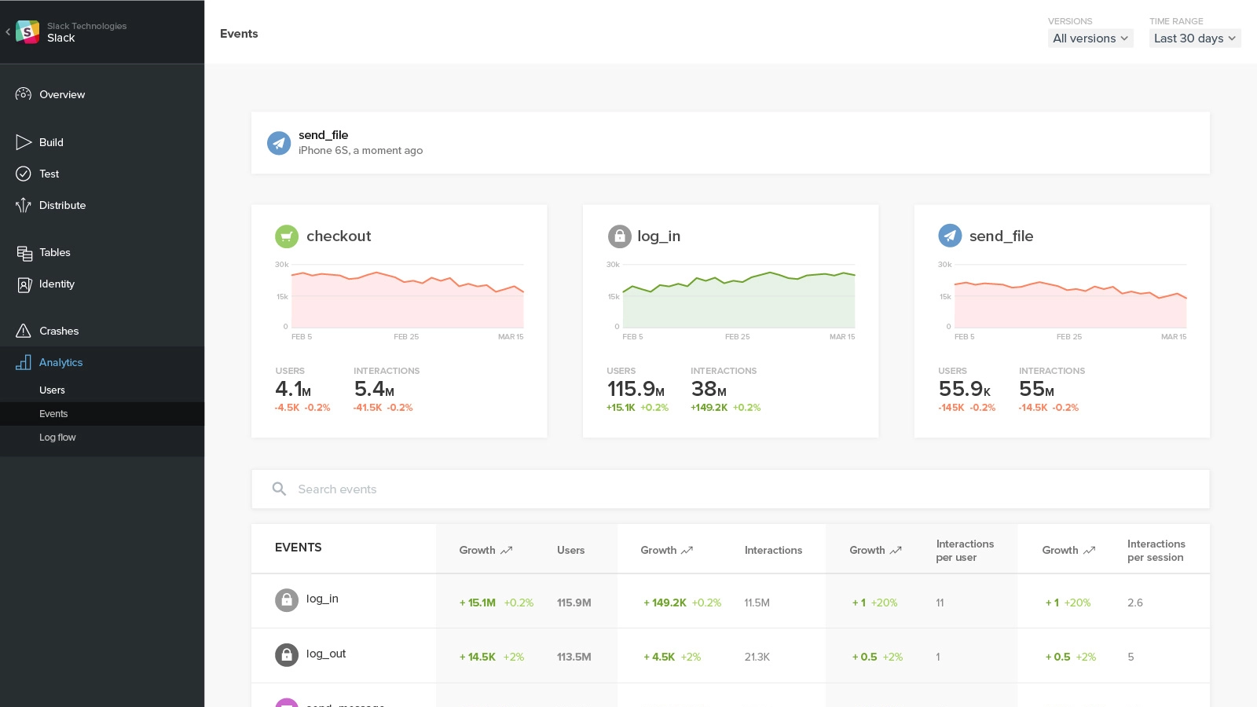Go to the Distribute section
This screenshot has height=707, width=1257.
pos(62,205)
